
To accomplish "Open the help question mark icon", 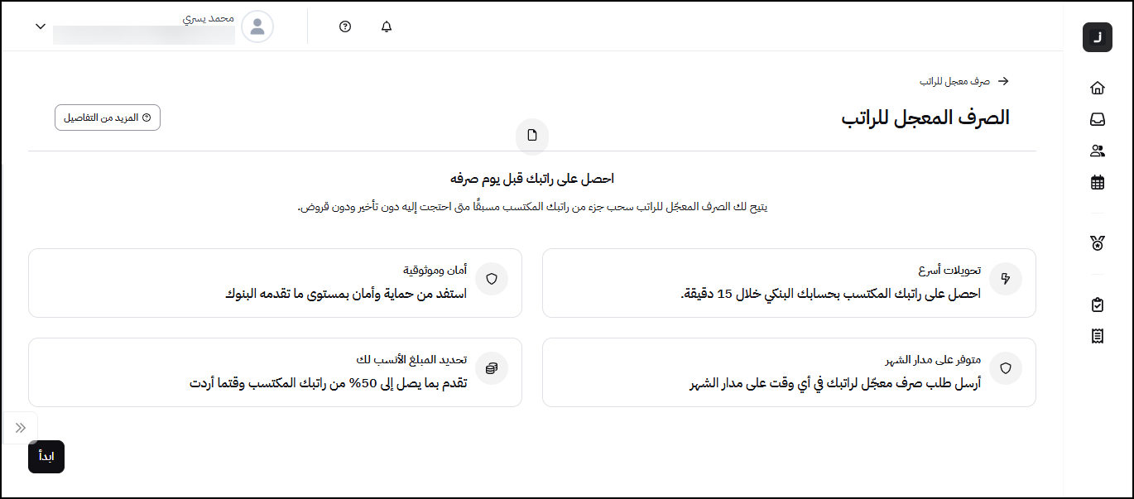I will click(345, 26).
